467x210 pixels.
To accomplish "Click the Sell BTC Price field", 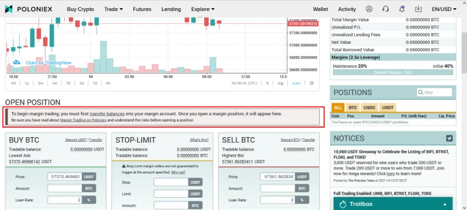I will tap(277, 177).
